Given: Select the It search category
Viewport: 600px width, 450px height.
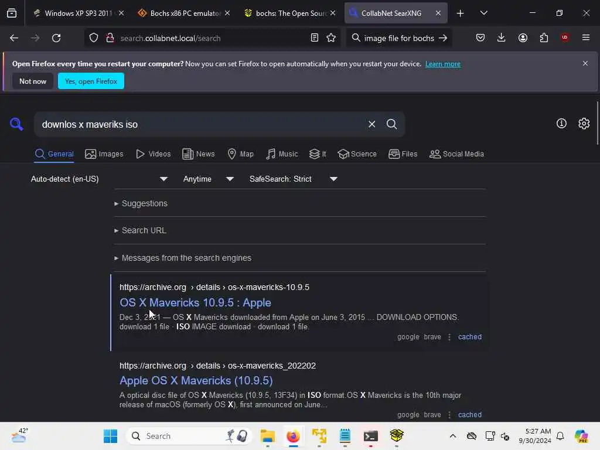Looking at the screenshot, I should 318,154.
